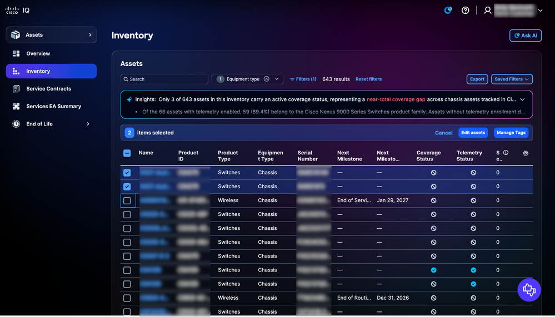Click the Cisco IQ logo
The height and width of the screenshot is (317, 555).
17,10
